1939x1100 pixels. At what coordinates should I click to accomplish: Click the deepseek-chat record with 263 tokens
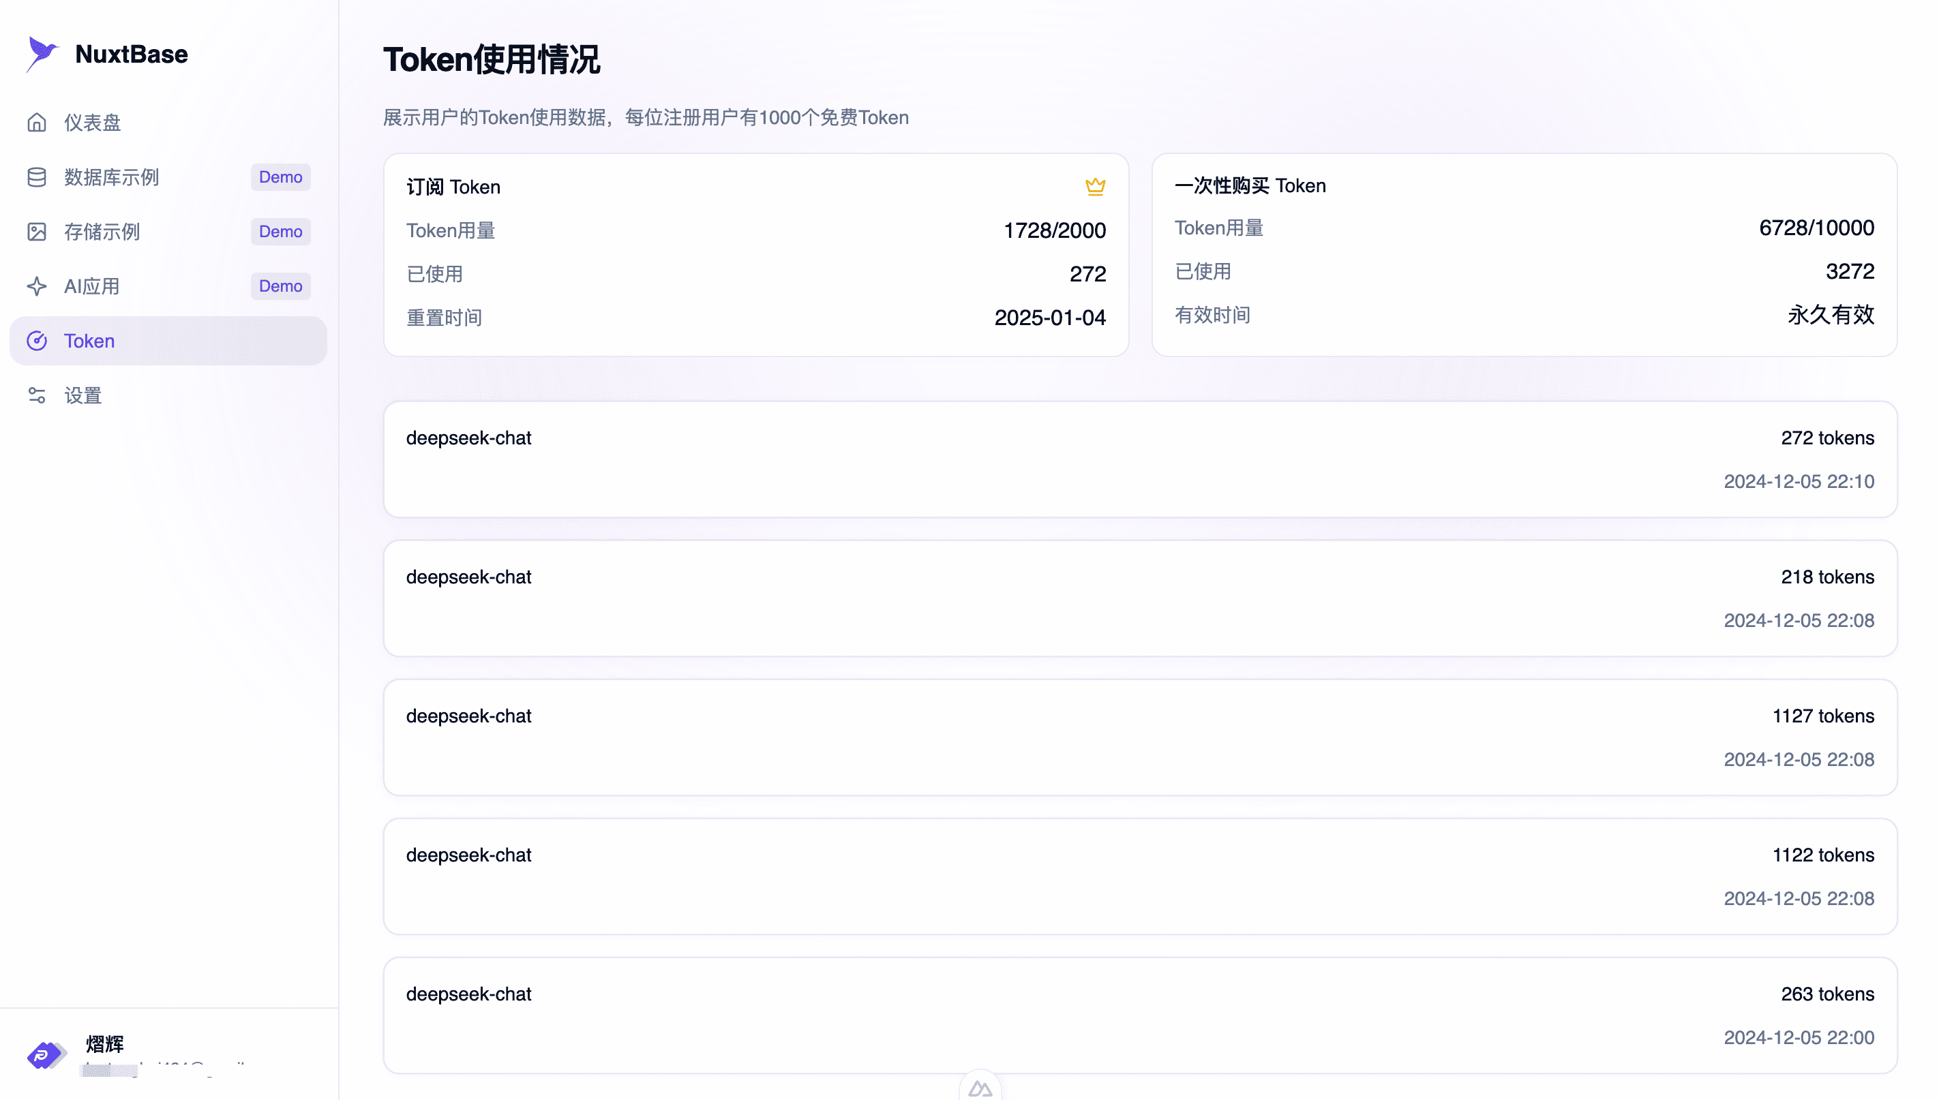1140,1015
